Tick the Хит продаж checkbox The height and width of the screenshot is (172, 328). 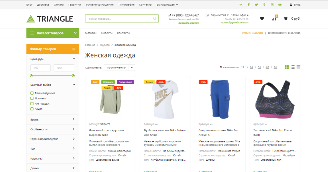[32, 103]
